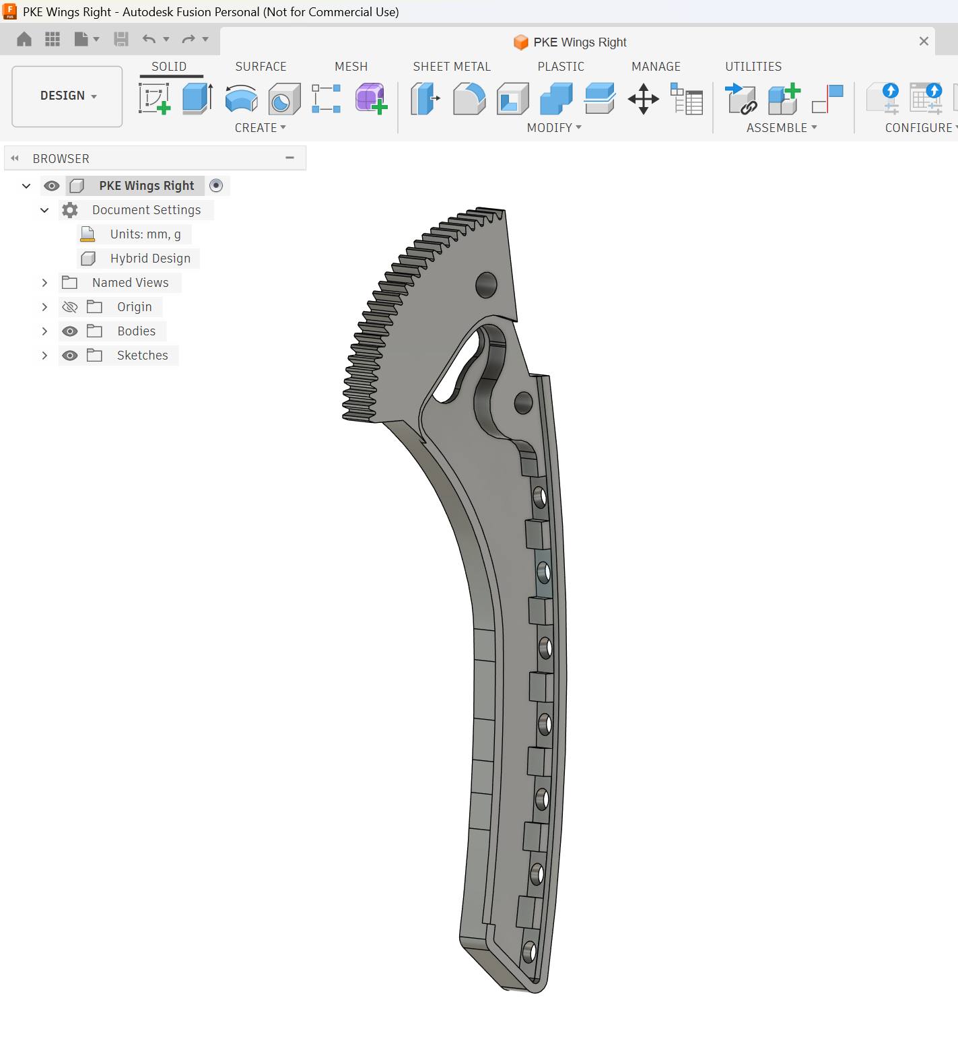Switch to the SHEET METAL tab
Screen dimensions: 958x1037
[452, 67]
